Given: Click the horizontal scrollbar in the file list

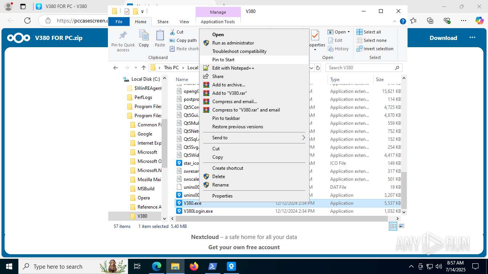Looking at the screenshot, I should pos(281,219).
